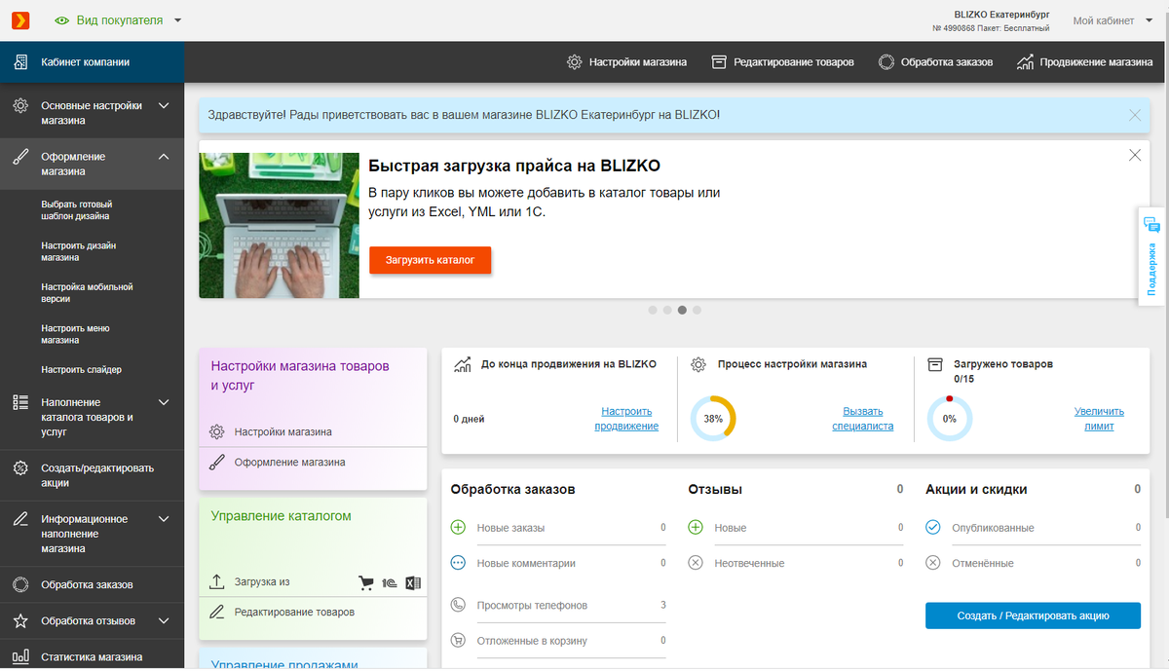Click the 1C import icon
The width and height of the screenshot is (1169, 671).
click(x=389, y=583)
